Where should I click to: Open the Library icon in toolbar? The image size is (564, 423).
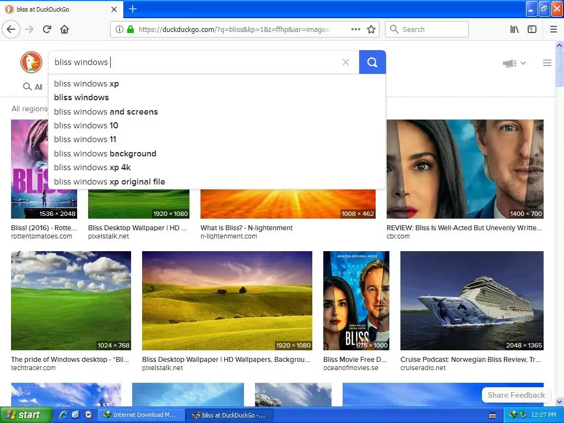(514, 30)
